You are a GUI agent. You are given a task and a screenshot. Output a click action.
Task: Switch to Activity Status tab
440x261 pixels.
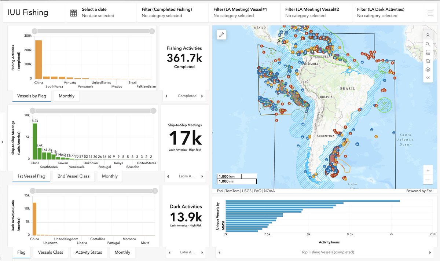pos(89,252)
